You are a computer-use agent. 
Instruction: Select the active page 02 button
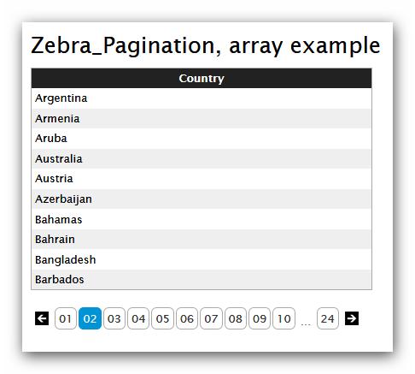90,318
